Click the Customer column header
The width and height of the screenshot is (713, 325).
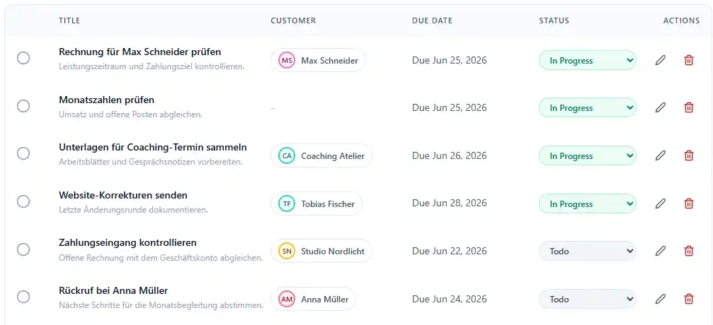click(293, 20)
